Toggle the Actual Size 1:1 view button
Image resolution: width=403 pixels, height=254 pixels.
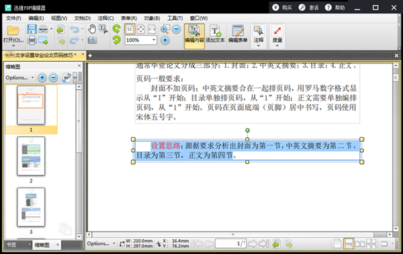click(130, 30)
